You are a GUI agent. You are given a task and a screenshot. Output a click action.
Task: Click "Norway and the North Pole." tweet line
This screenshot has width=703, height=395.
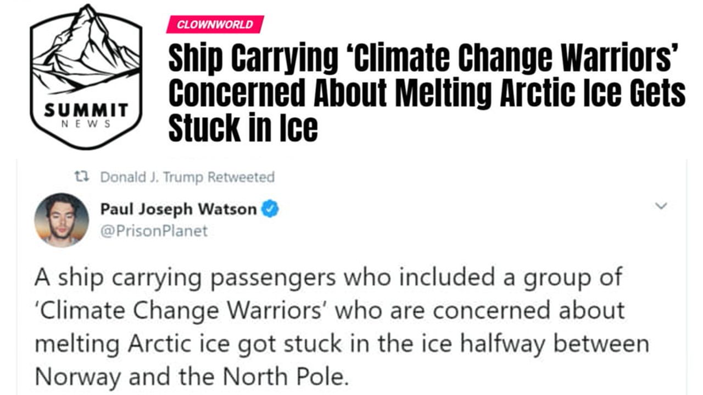pyautogui.click(x=192, y=377)
